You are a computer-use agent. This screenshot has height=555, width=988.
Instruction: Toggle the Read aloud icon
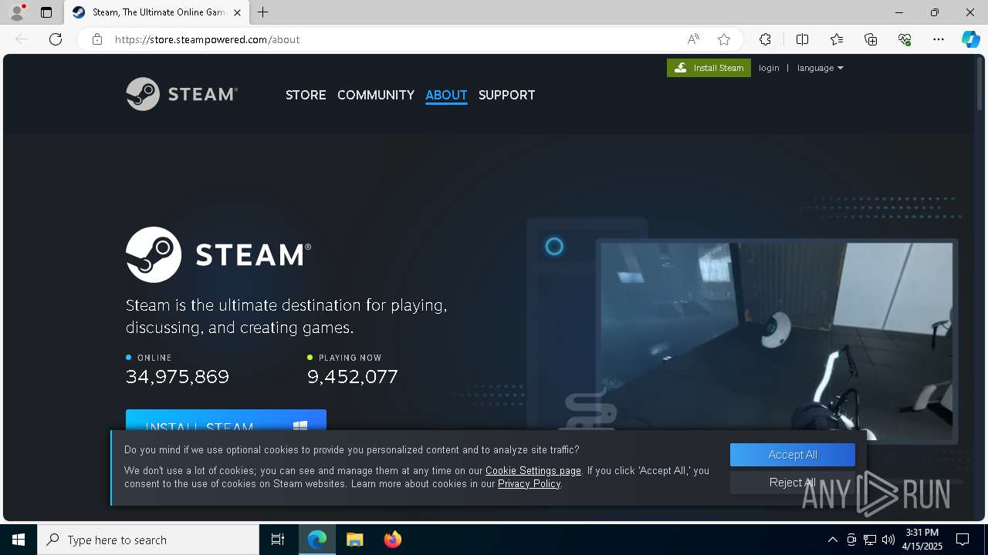[x=693, y=39]
